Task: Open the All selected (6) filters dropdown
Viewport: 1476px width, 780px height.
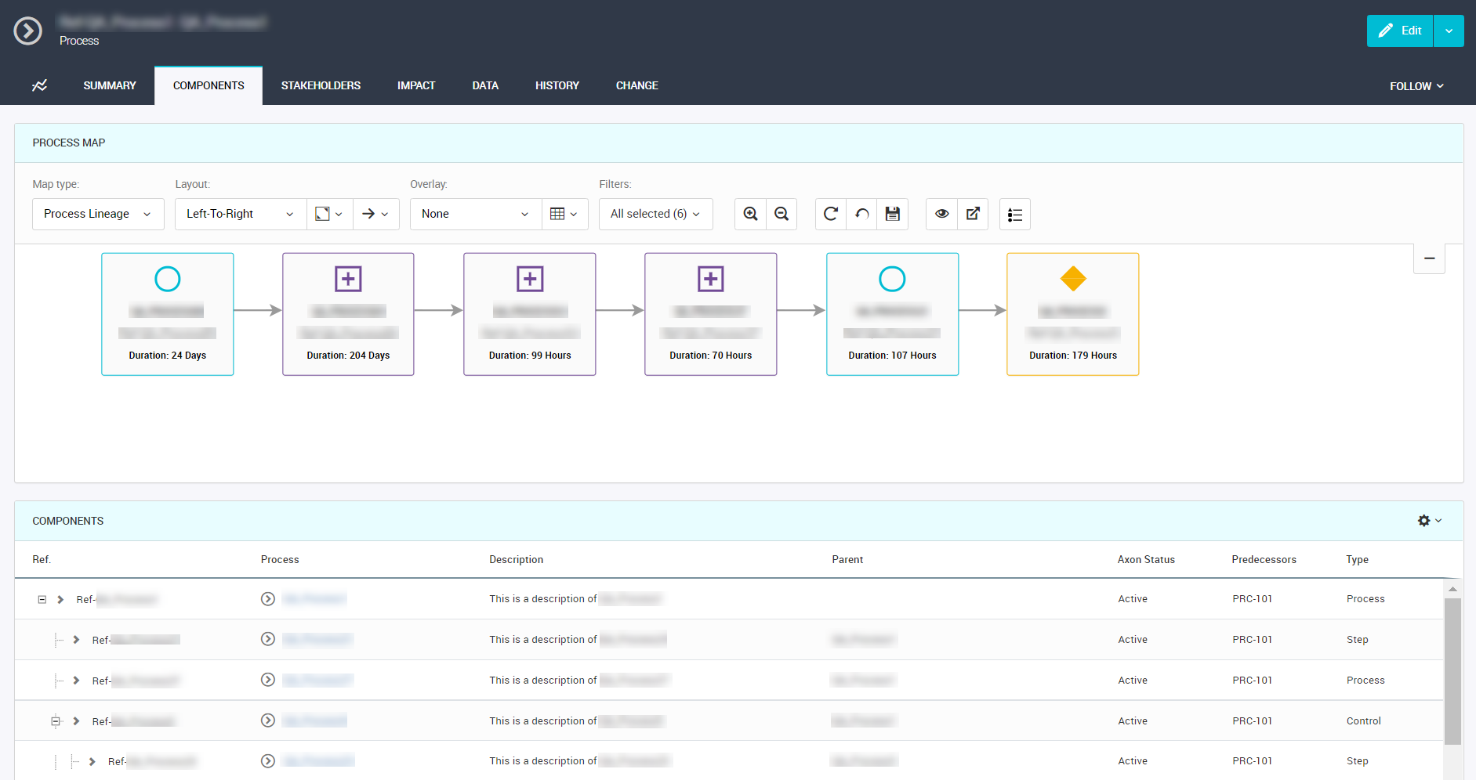Action: coord(656,214)
